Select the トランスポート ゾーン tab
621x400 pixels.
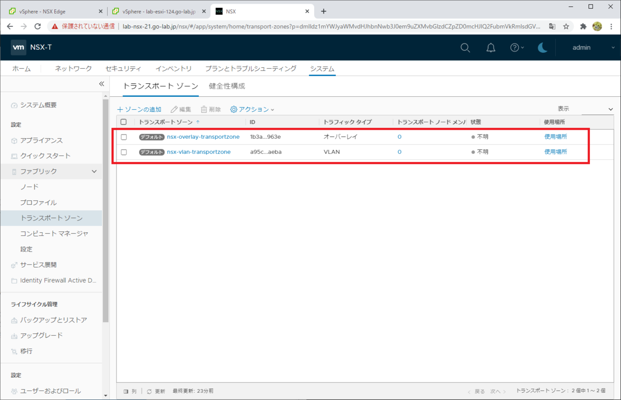coord(160,86)
